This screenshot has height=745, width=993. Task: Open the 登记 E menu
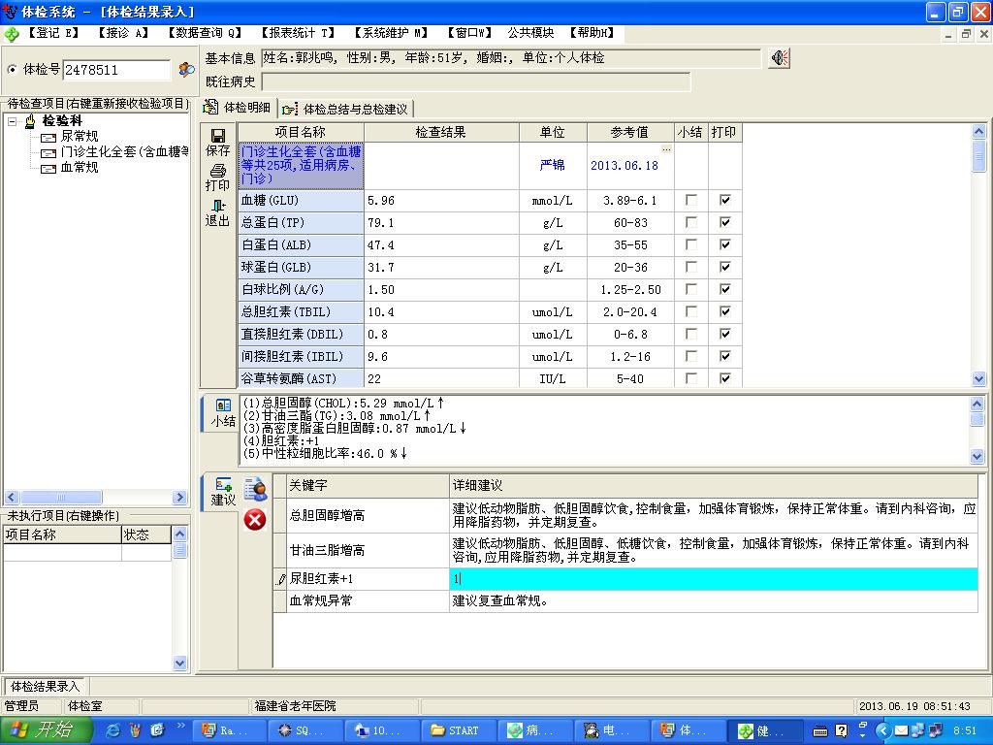pos(53,33)
